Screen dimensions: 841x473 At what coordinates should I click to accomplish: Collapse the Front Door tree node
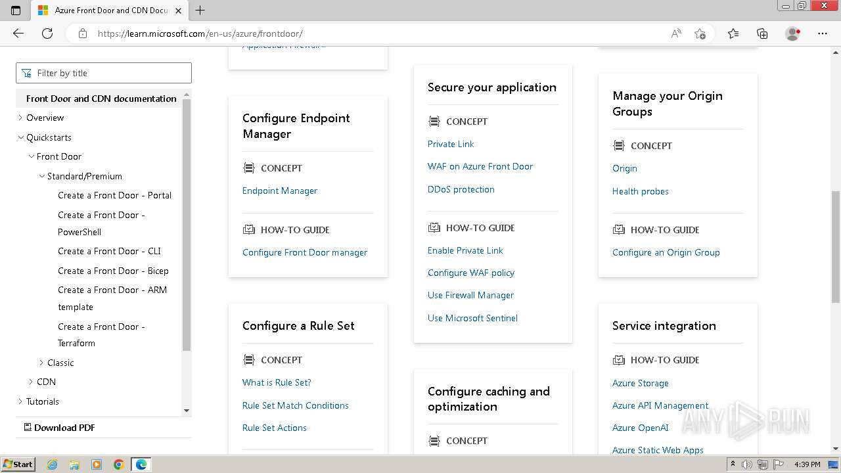point(31,156)
